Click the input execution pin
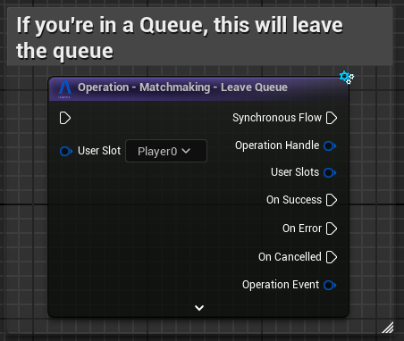 (65, 118)
